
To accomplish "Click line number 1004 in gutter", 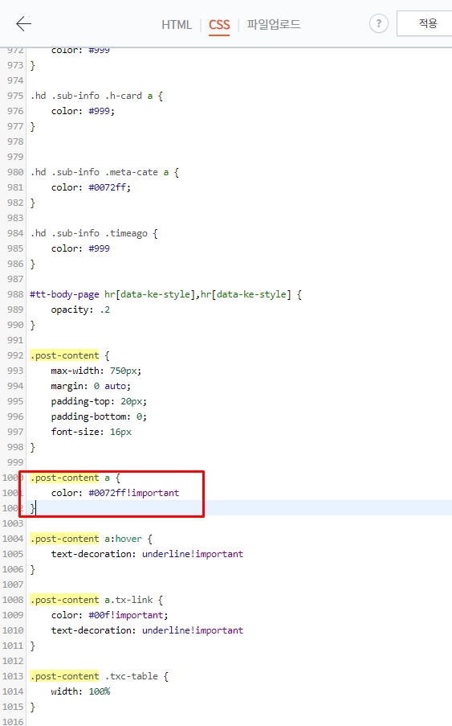I will [x=13, y=539].
